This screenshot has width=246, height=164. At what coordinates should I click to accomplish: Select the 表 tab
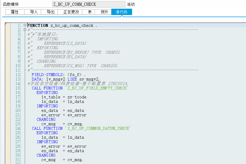coord(89,12)
